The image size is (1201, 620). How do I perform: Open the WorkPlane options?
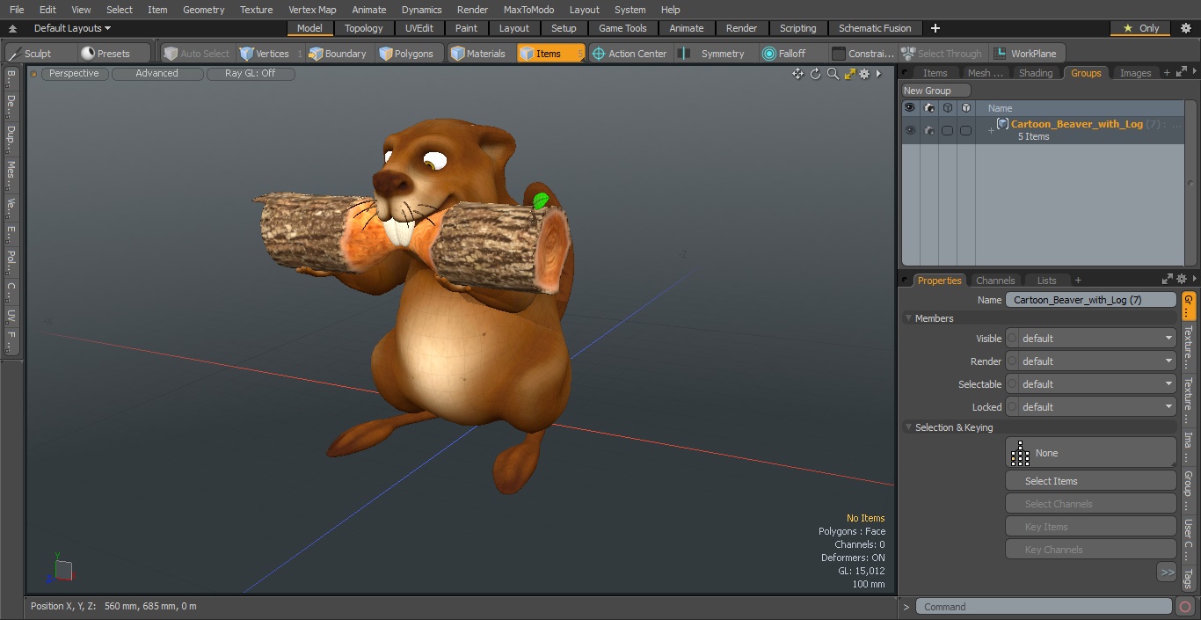1027,54
